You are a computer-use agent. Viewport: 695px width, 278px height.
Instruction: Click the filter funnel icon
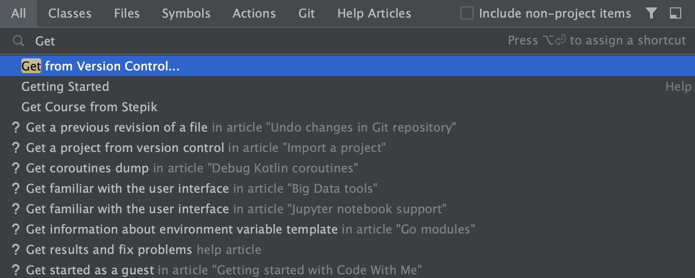651,13
